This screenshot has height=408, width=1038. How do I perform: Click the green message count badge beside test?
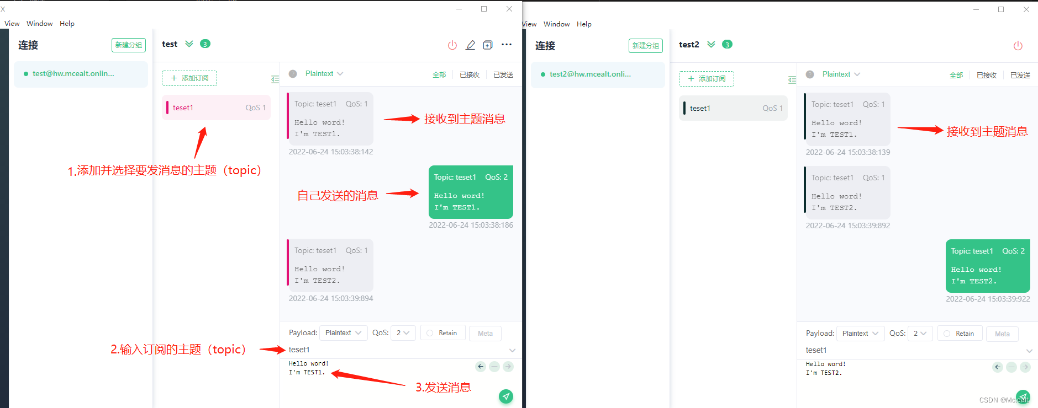click(205, 44)
